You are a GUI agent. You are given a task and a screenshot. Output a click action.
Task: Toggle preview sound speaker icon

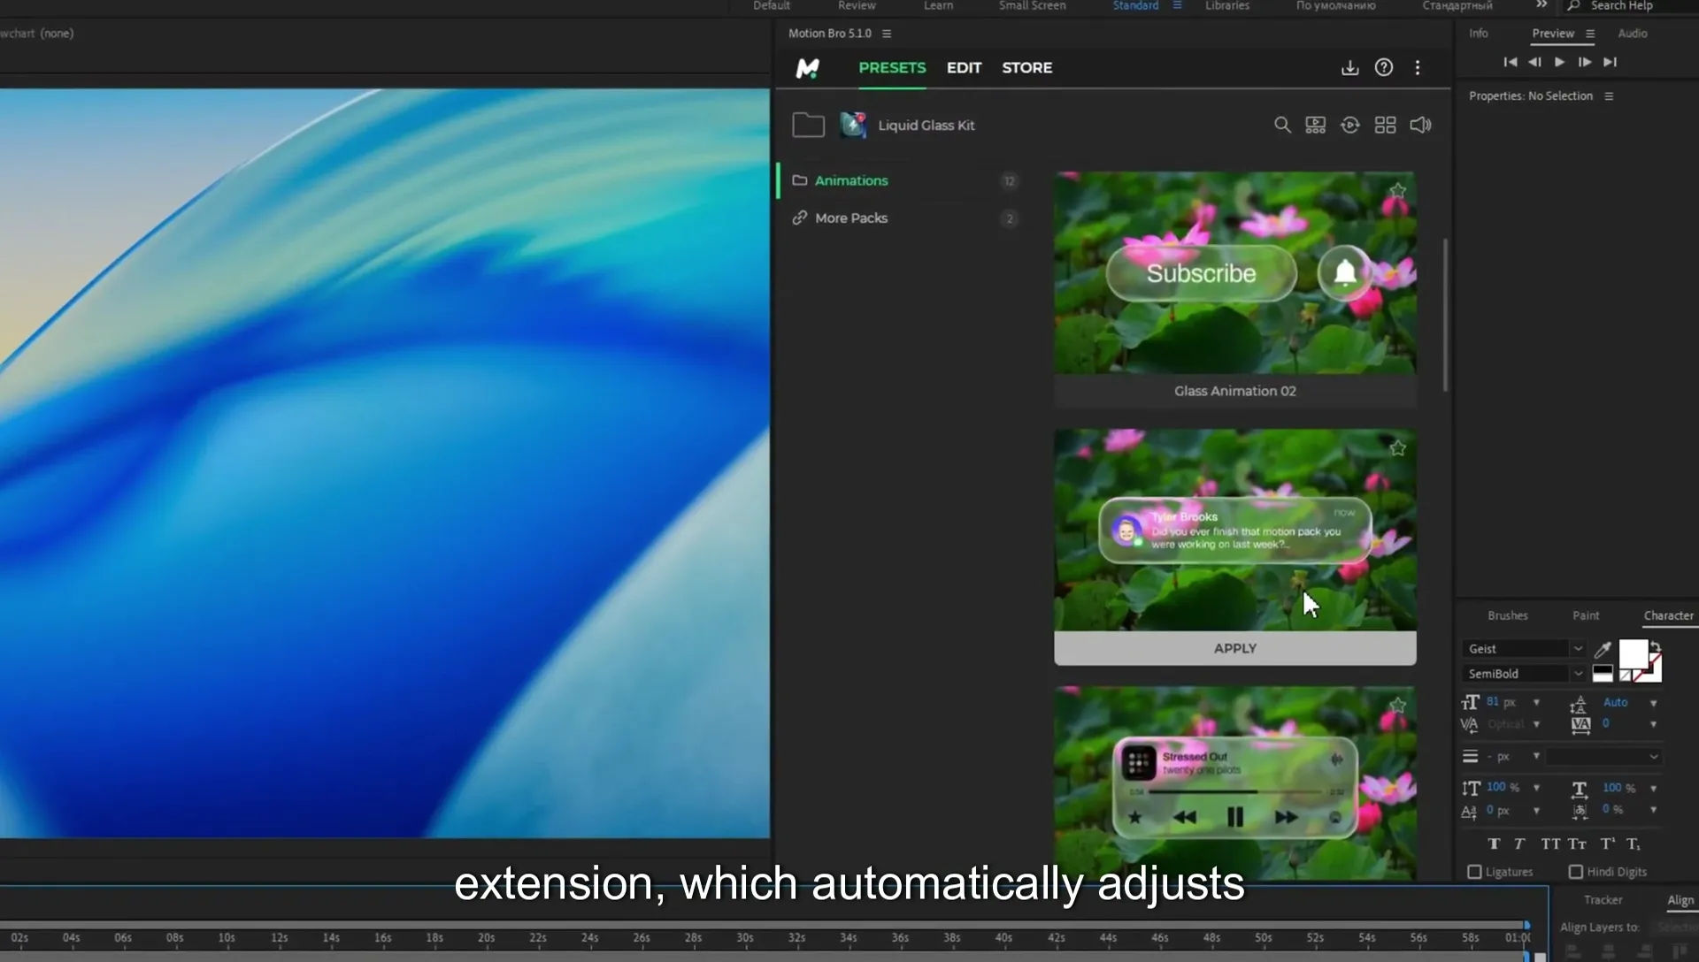click(x=1420, y=125)
